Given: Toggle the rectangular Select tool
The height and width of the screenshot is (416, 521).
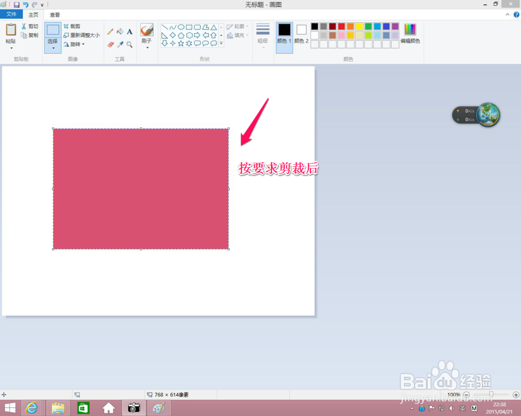Looking at the screenshot, I should [53, 30].
